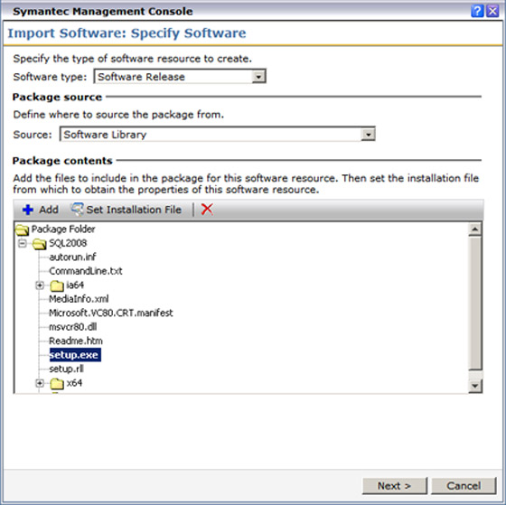Click the SQL2008 folder icon
506x505 pixels.
(40, 244)
